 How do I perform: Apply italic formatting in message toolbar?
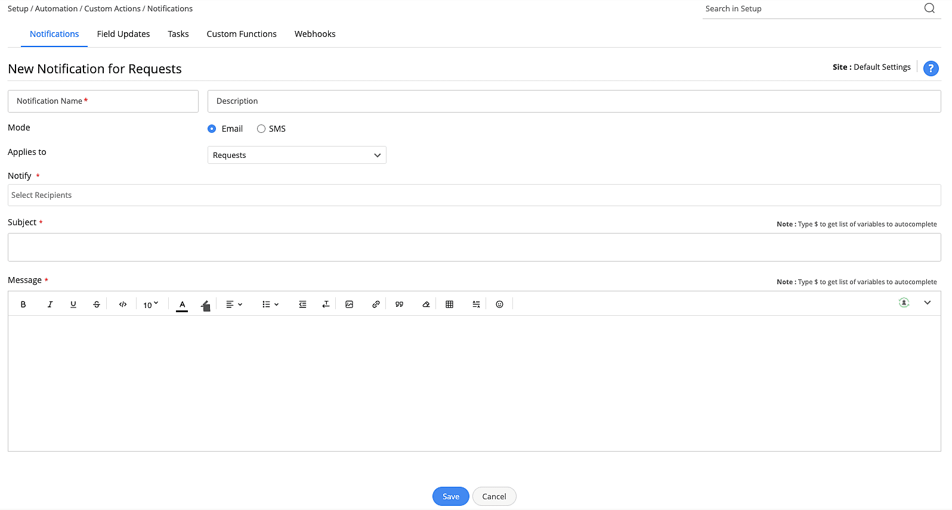click(x=50, y=304)
